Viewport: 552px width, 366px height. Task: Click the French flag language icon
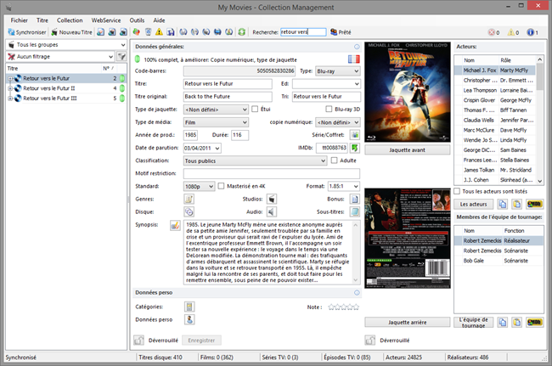click(x=354, y=59)
